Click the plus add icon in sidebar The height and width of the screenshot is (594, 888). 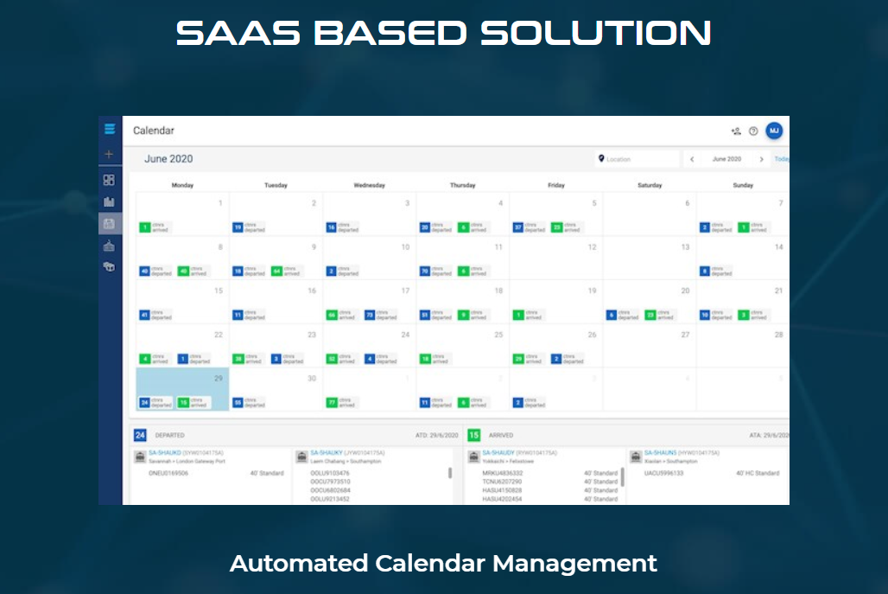pos(109,154)
